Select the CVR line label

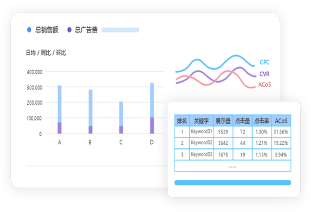[264, 74]
